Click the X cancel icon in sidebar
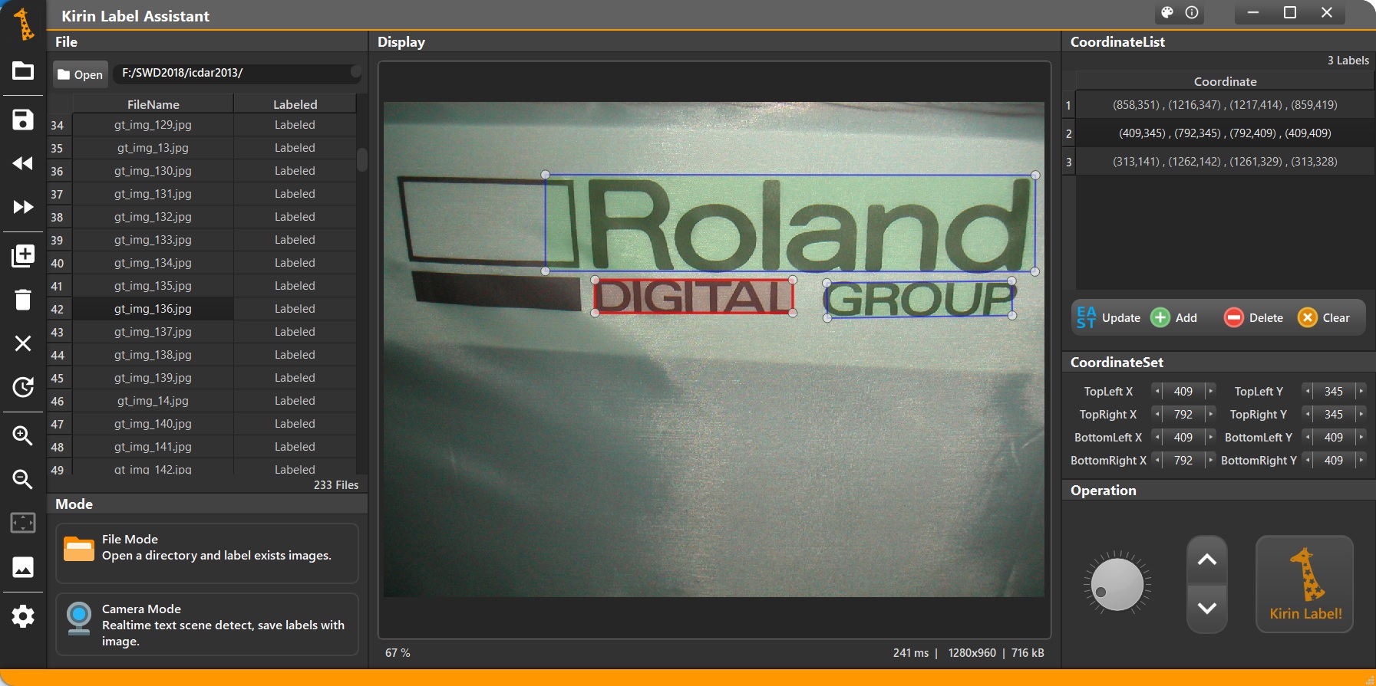The image size is (1376, 686). tap(23, 343)
